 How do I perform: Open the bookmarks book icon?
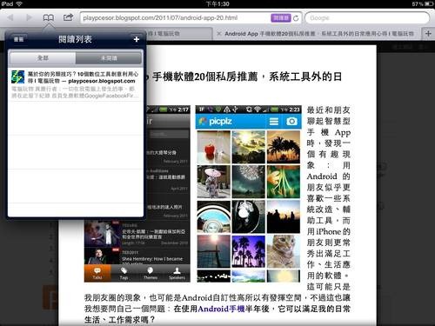[49, 17]
